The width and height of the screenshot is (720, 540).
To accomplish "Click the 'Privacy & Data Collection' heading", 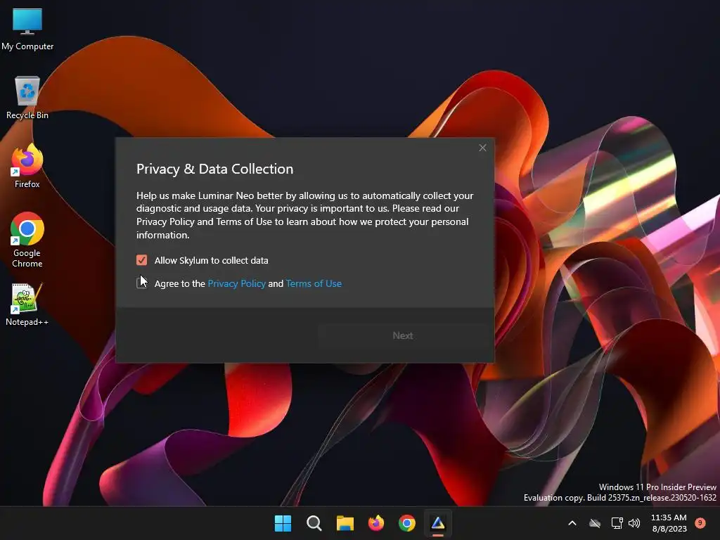I will [x=215, y=169].
